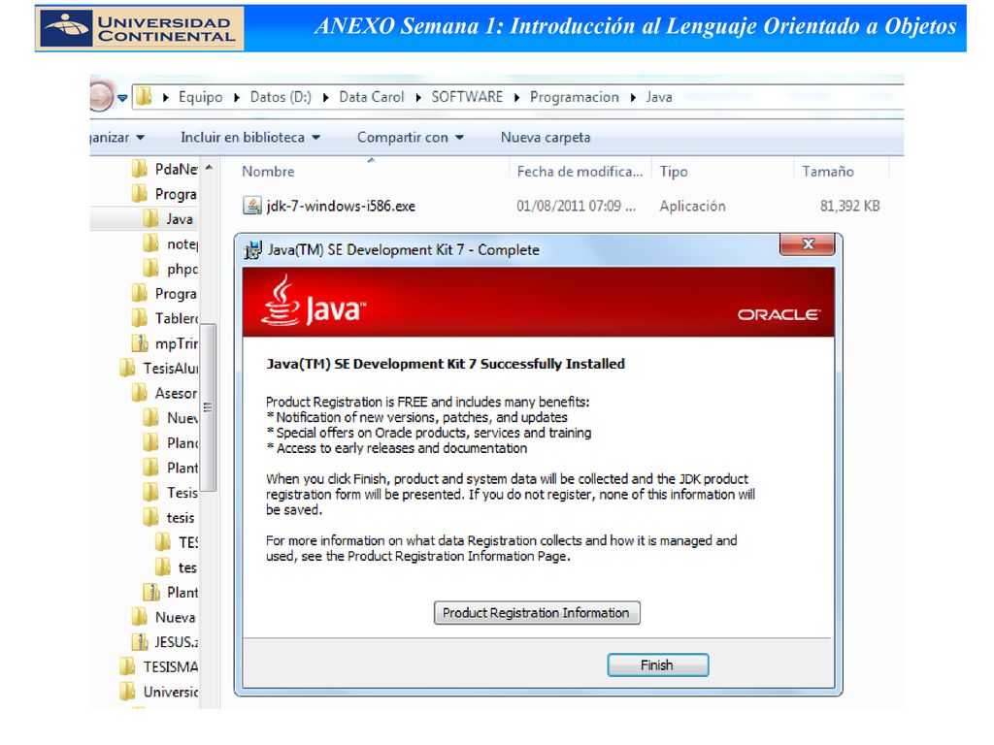This screenshot has width=994, height=745.
Task: Click the jdk-7-windows-i586.exe file name
Action: coord(341,206)
